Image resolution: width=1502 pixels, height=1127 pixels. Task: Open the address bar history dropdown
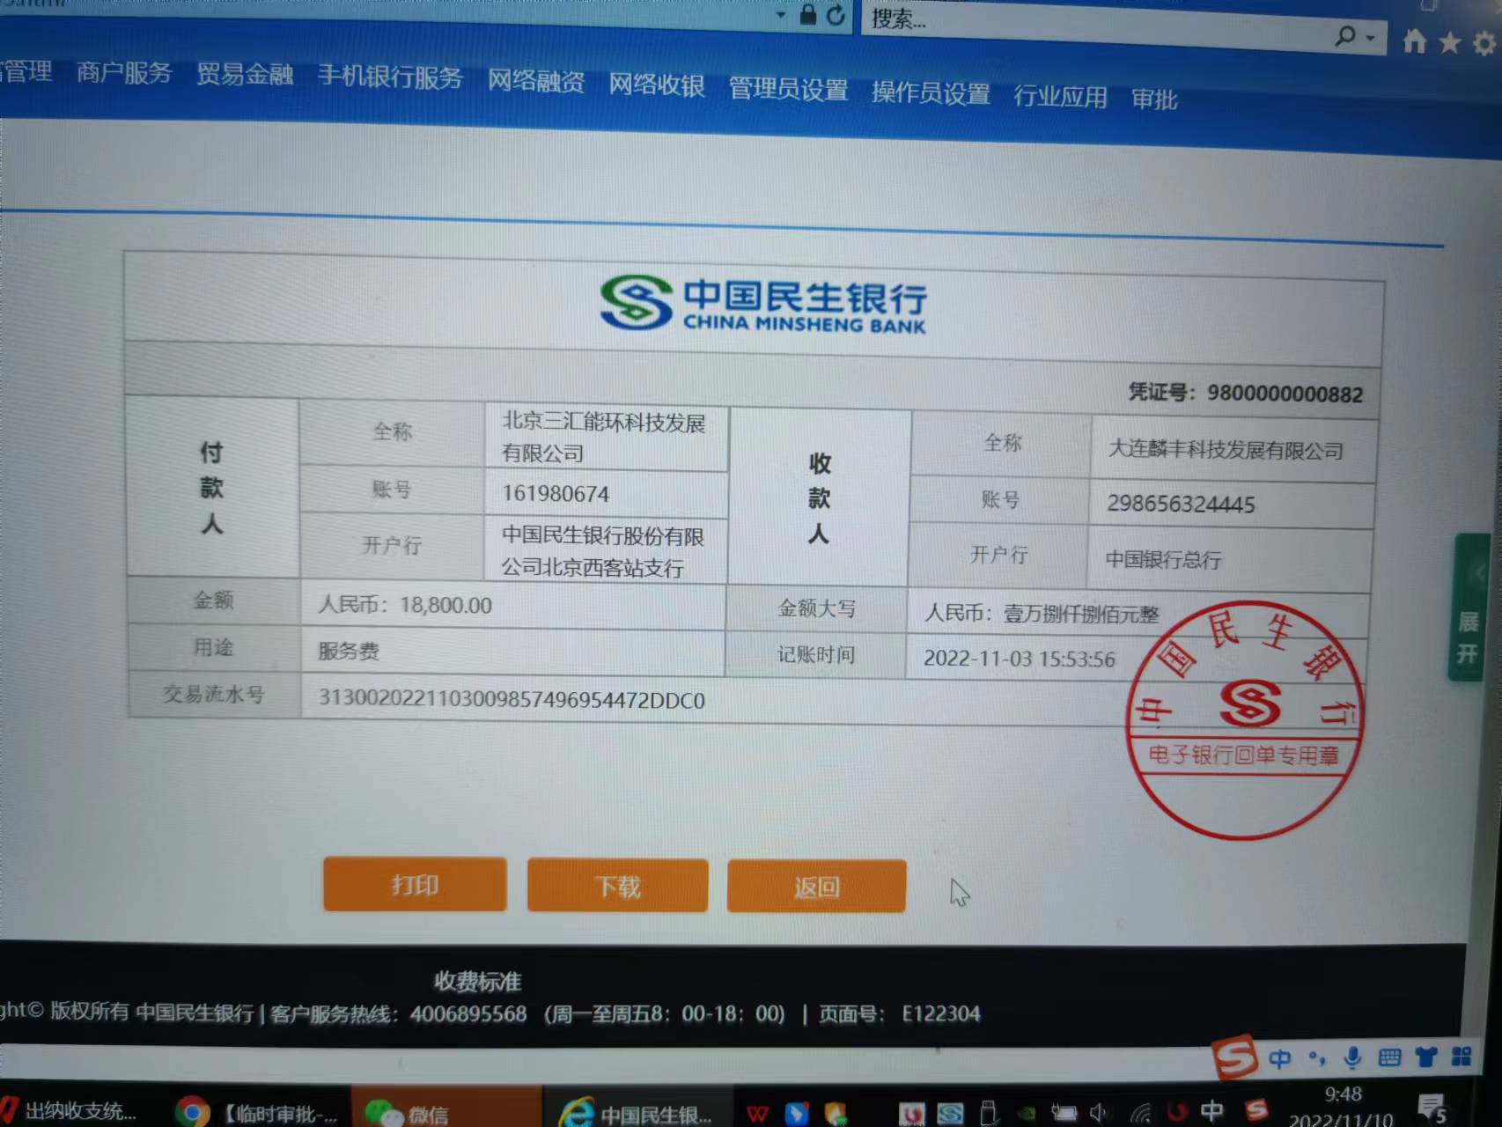(780, 15)
